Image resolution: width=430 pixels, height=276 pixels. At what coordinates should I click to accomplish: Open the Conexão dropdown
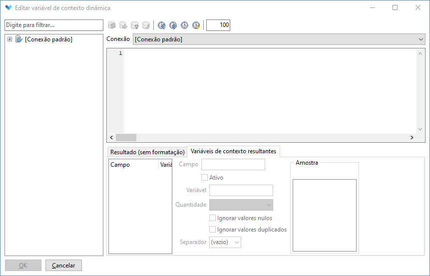tap(421, 39)
